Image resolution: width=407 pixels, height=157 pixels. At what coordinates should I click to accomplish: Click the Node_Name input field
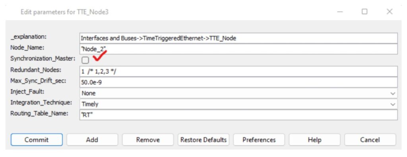[238, 49]
